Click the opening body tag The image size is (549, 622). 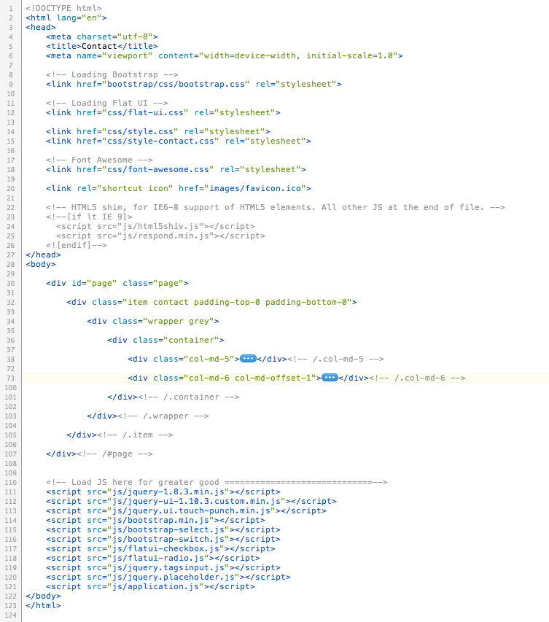coord(41,264)
